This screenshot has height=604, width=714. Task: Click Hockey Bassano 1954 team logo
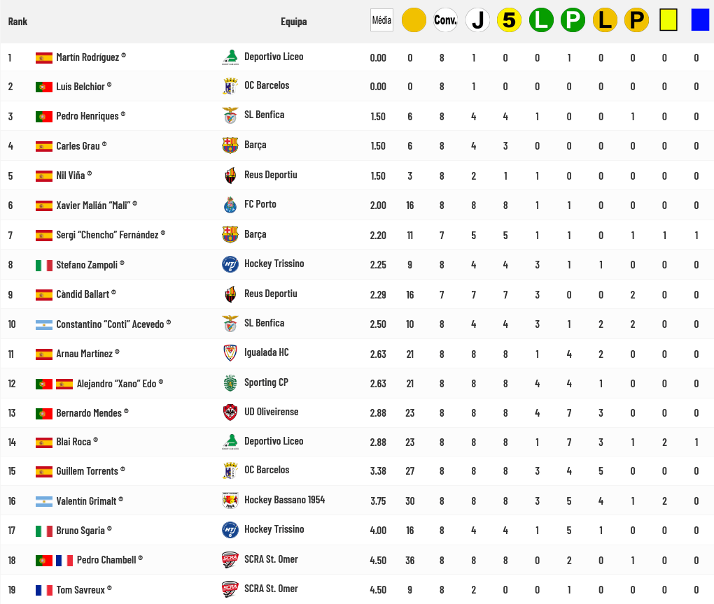tap(230, 501)
